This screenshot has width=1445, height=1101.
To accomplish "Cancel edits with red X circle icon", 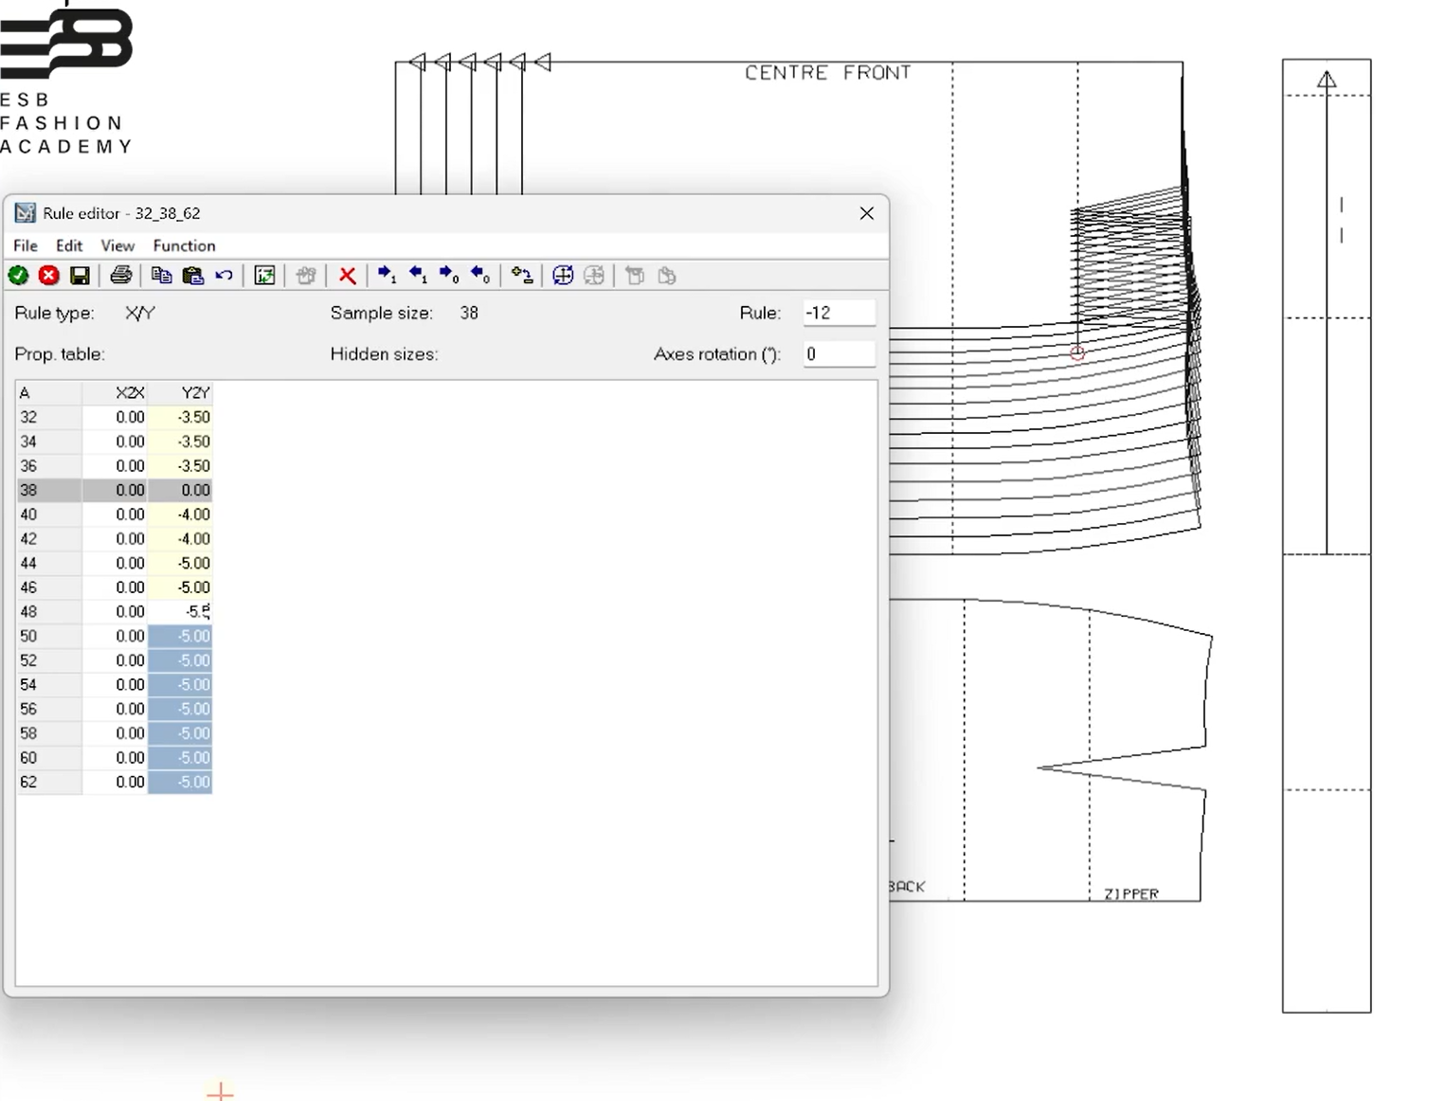I will 49,276.
